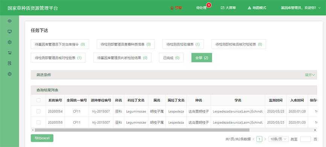Open the shopping cart icon in sidebar
Viewport: 326px width, 147px height.
point(9,53)
